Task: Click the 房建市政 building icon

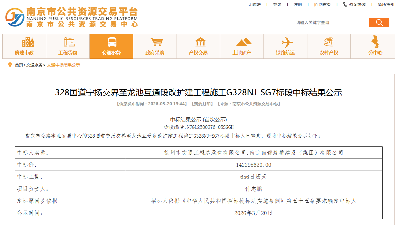Action: (x=28, y=42)
